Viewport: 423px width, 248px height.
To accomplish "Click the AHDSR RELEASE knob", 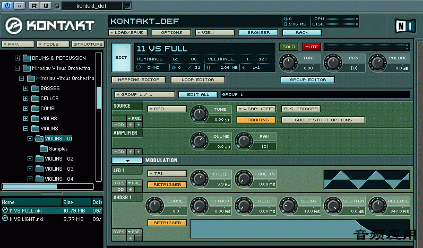I will (377, 206).
